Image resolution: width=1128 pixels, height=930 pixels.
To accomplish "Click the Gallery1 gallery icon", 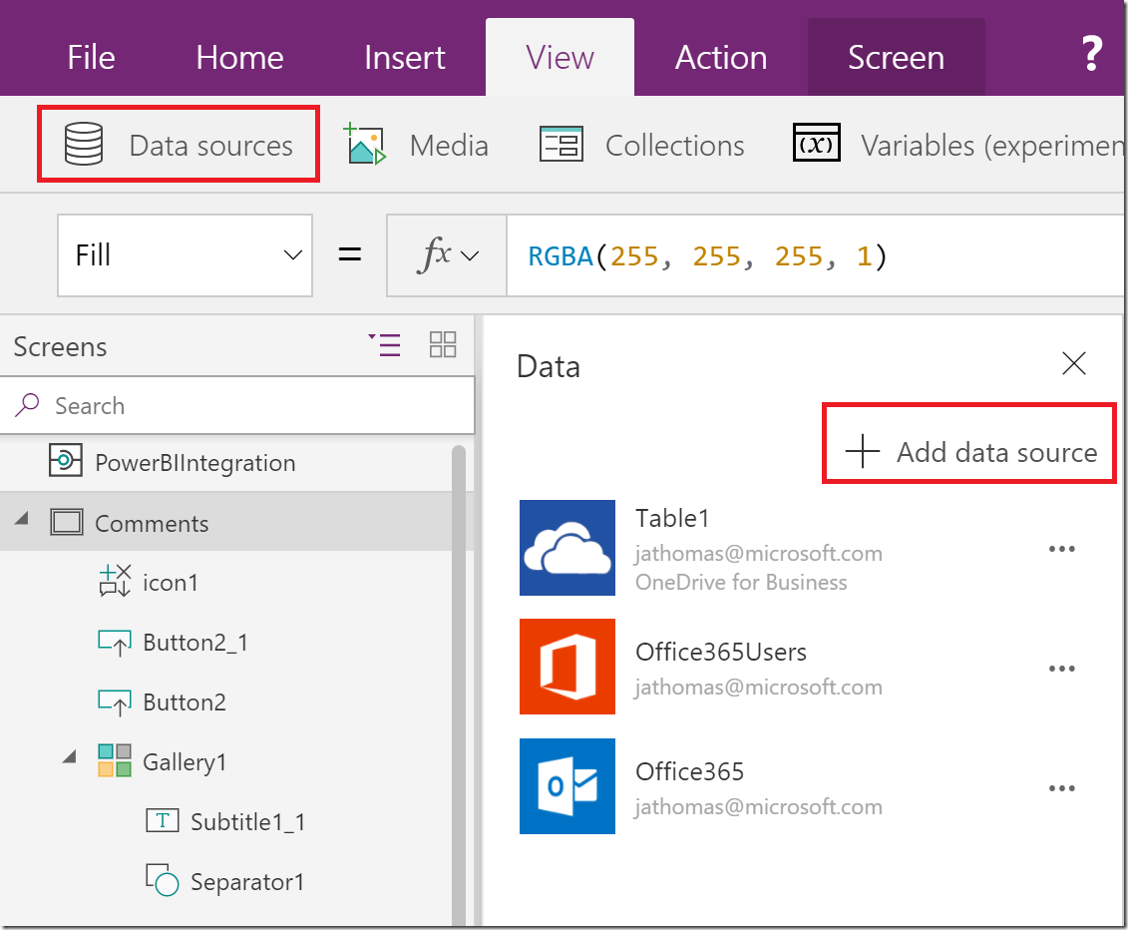I will pyautogui.click(x=115, y=760).
